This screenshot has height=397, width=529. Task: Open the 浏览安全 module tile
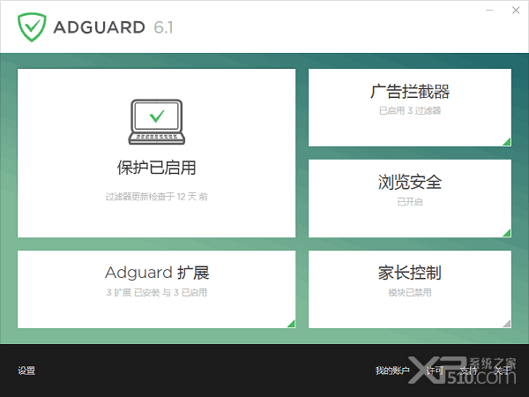(x=410, y=198)
